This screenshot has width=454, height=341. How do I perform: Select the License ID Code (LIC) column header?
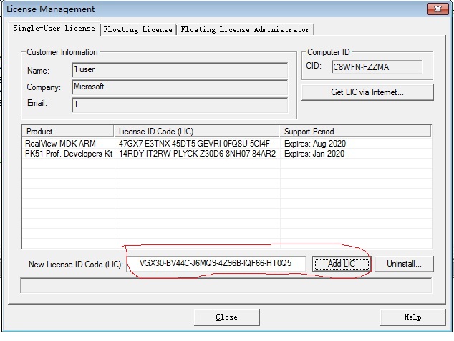(197, 132)
